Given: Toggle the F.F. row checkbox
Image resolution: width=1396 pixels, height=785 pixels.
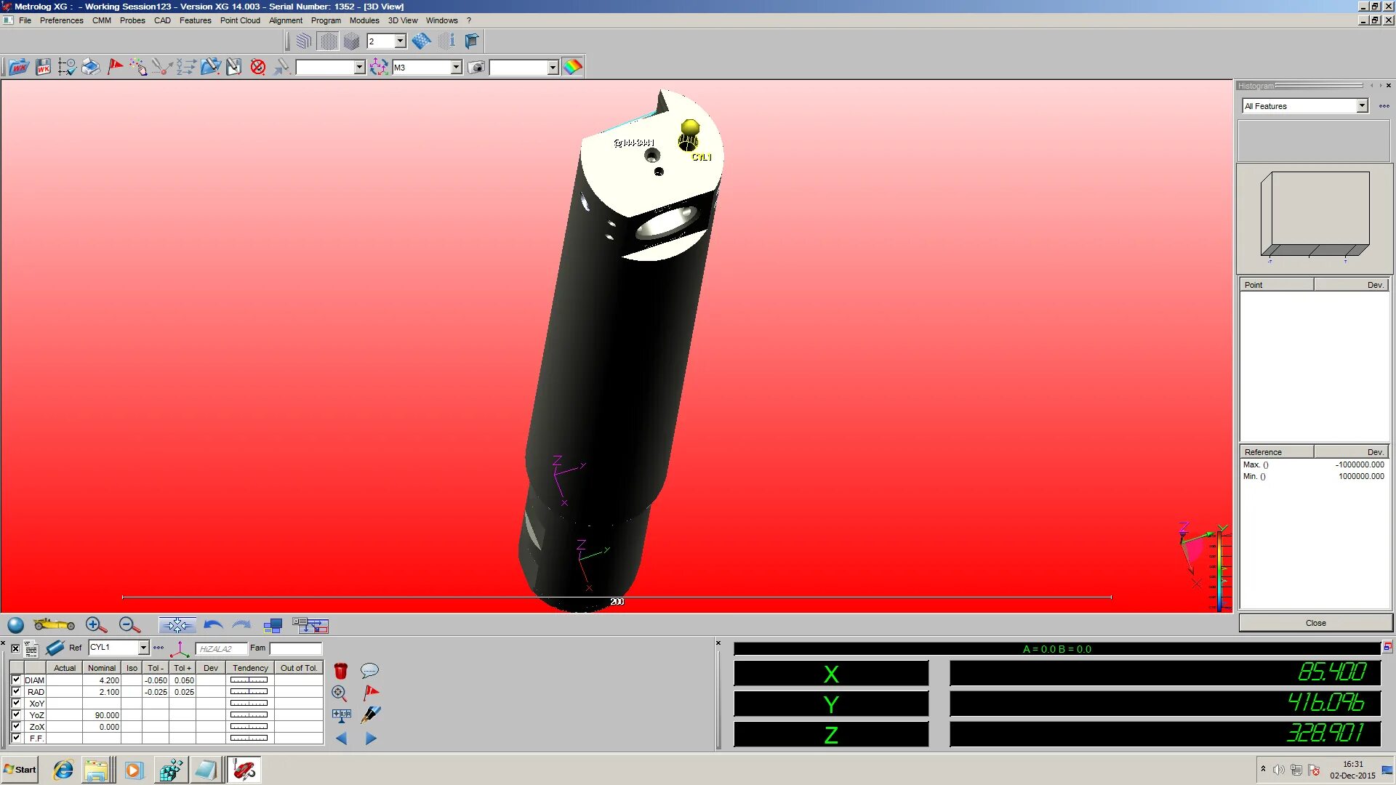Looking at the screenshot, I should click(x=16, y=738).
